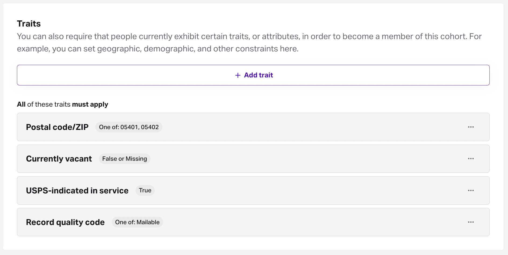Click empty area of Currently vacant row

pos(309,159)
